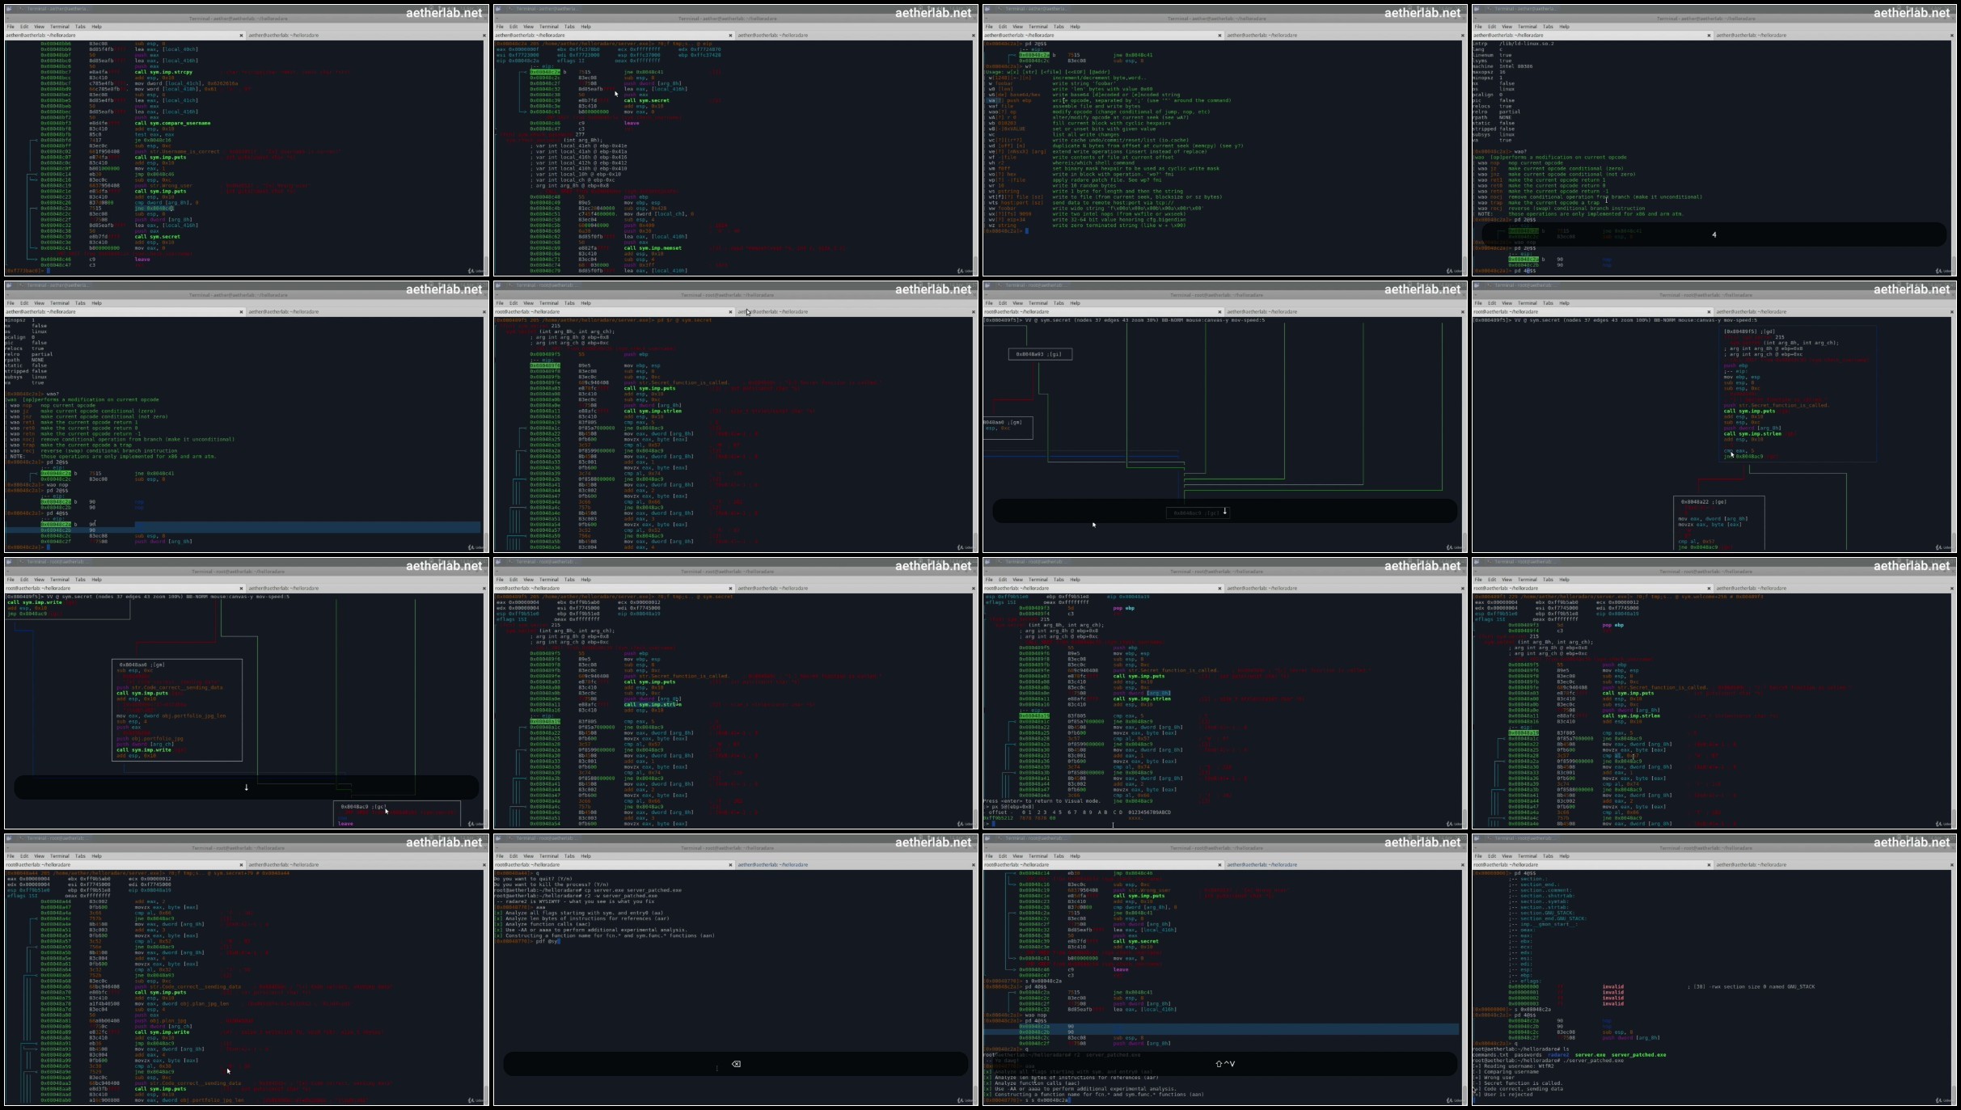Click 'Secret function is called.' output line

(x=1519, y=1083)
